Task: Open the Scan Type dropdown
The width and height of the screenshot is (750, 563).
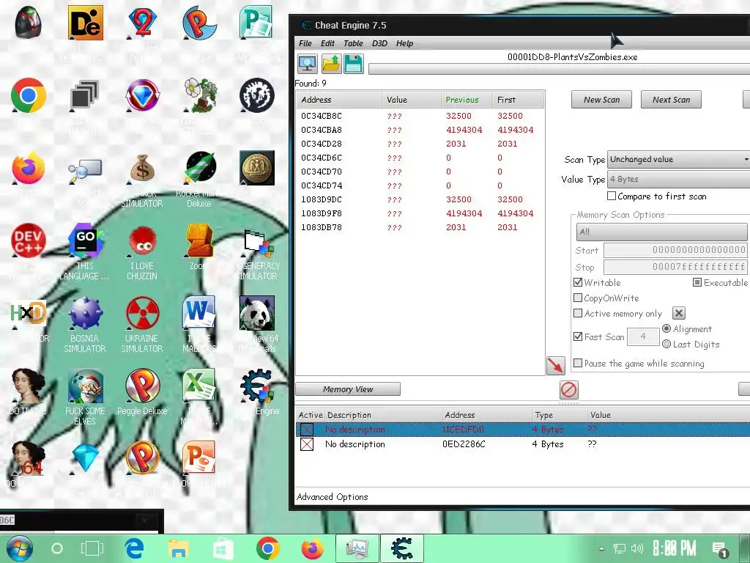Action: pyautogui.click(x=678, y=159)
